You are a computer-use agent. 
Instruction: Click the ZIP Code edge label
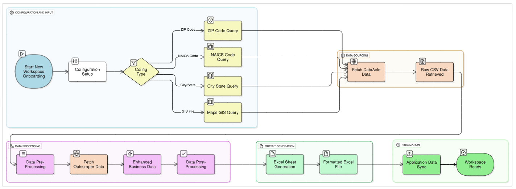tap(188, 30)
